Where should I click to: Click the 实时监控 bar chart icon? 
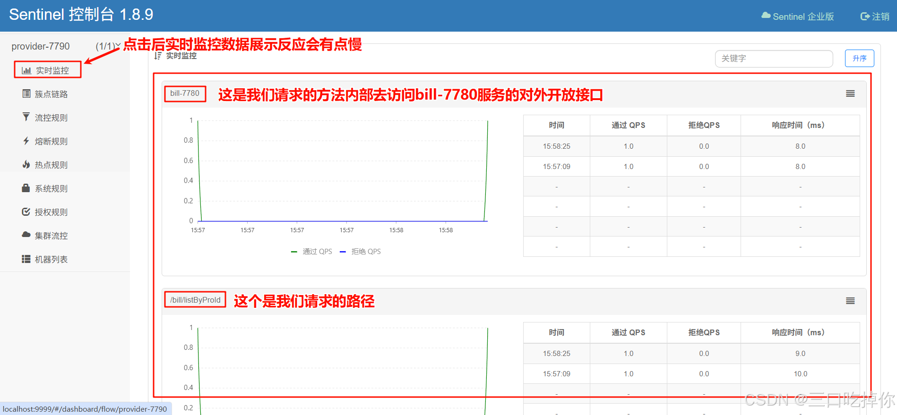click(x=26, y=70)
